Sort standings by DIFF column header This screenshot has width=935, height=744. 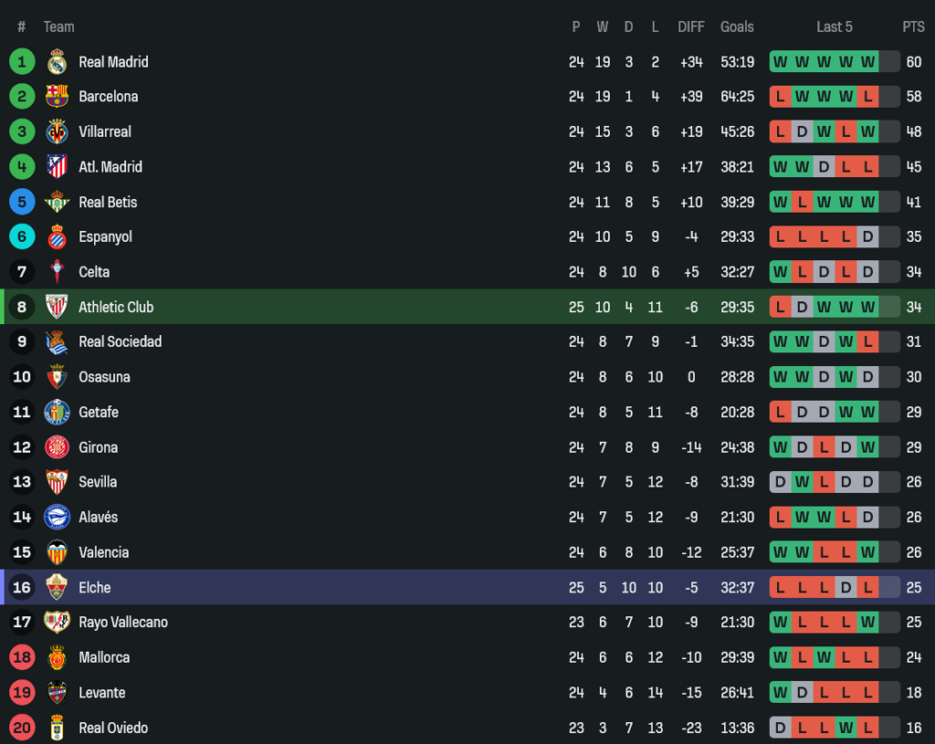point(691,27)
